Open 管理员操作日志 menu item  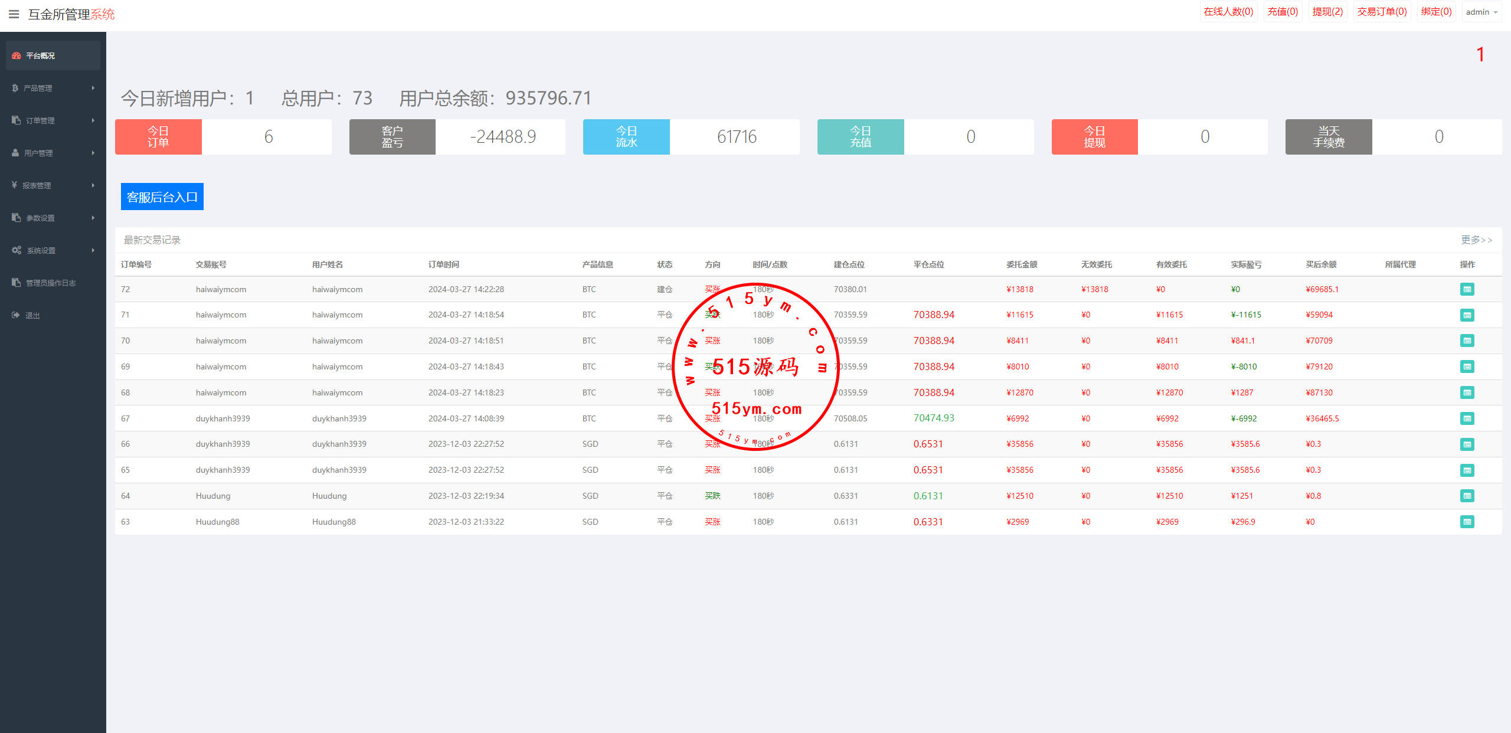pos(51,283)
